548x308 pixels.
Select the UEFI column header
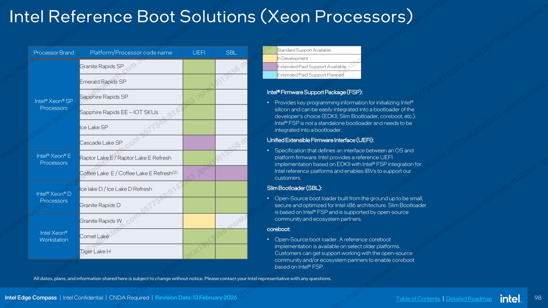click(199, 52)
